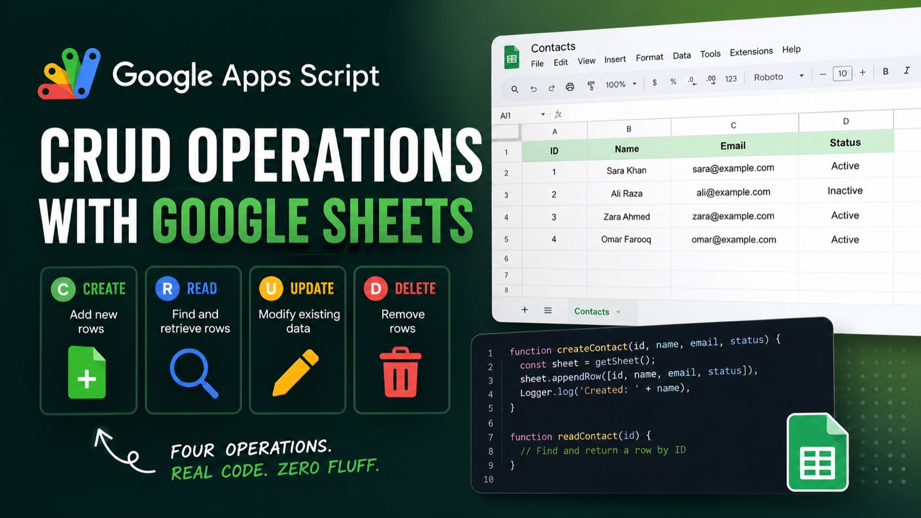Click the fx formula bar
This screenshot has width=921, height=518.
(558, 114)
